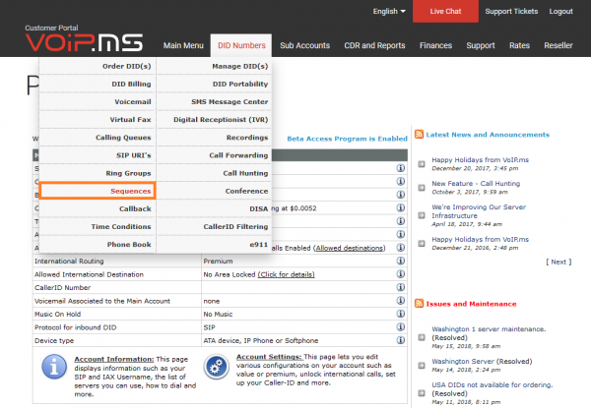Log out of the portal
Screen dimensions: 591x408
pyautogui.click(x=560, y=11)
